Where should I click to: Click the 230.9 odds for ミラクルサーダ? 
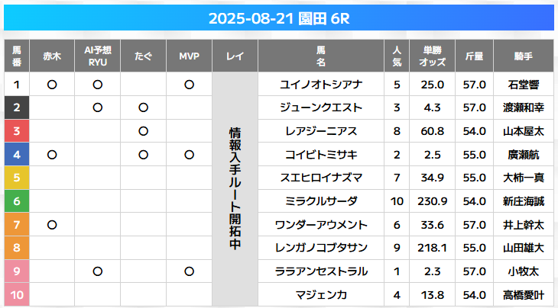433,201
